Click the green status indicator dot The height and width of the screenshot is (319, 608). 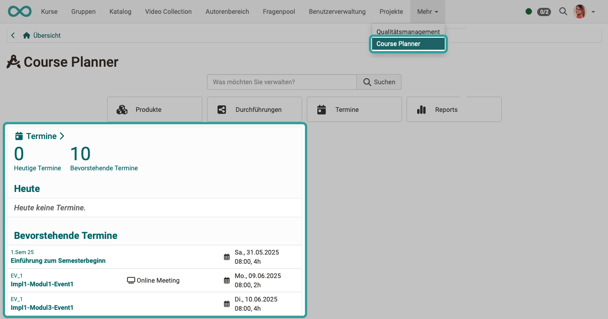click(x=528, y=12)
